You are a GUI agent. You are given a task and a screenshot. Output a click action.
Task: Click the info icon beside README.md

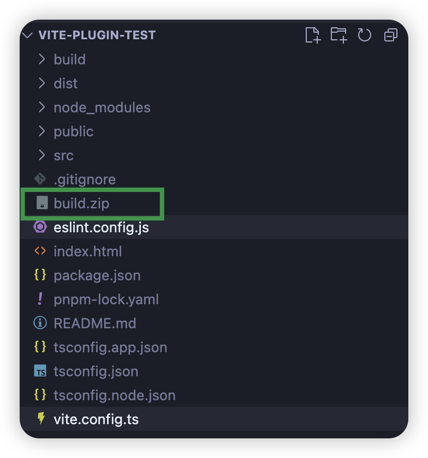[x=40, y=323]
